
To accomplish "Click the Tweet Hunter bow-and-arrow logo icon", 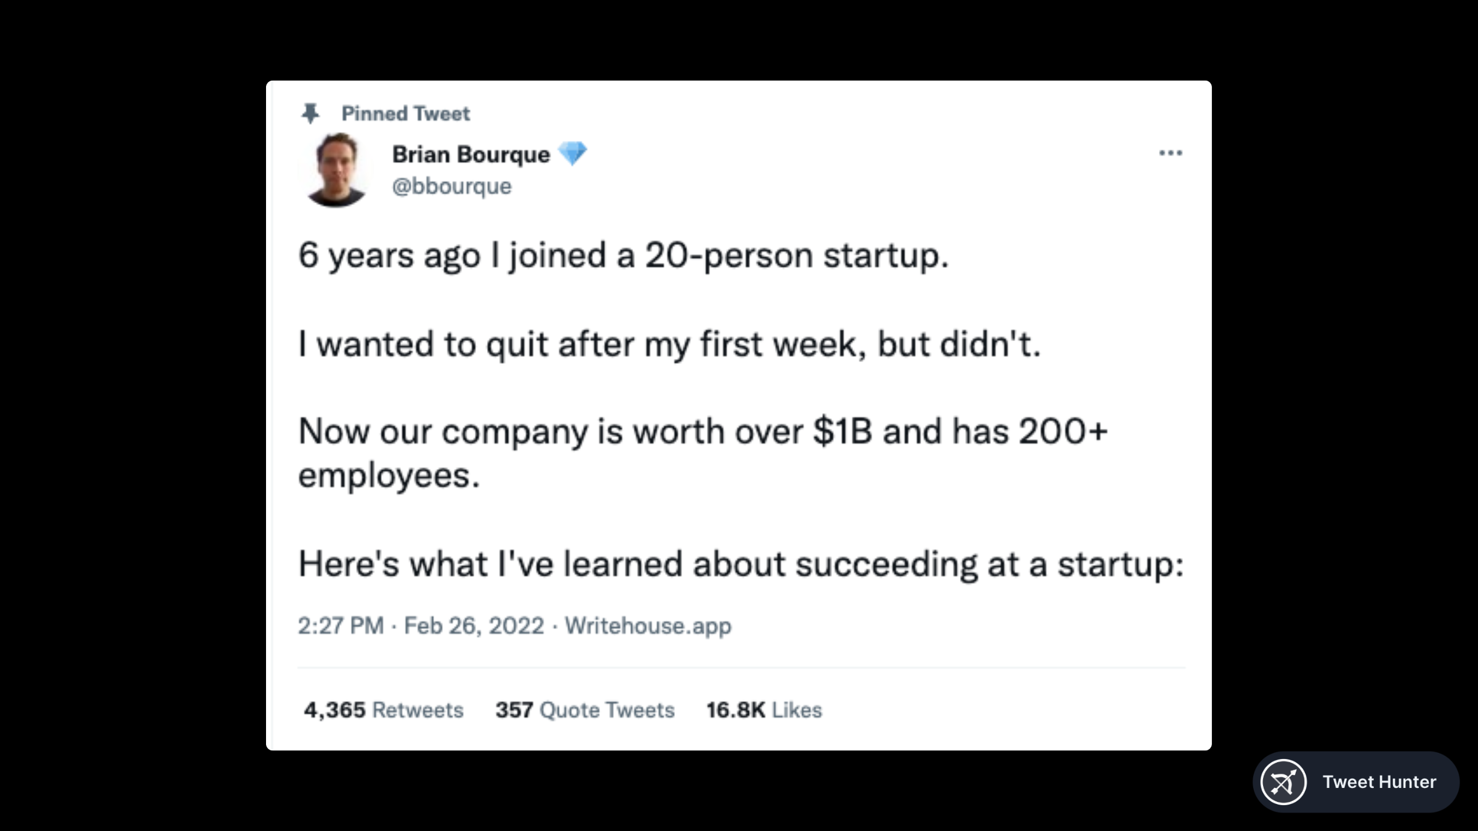I will 1283,782.
